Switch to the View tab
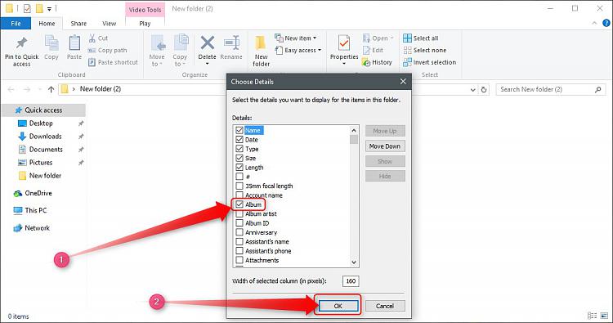The height and width of the screenshot is (323, 613). [109, 24]
